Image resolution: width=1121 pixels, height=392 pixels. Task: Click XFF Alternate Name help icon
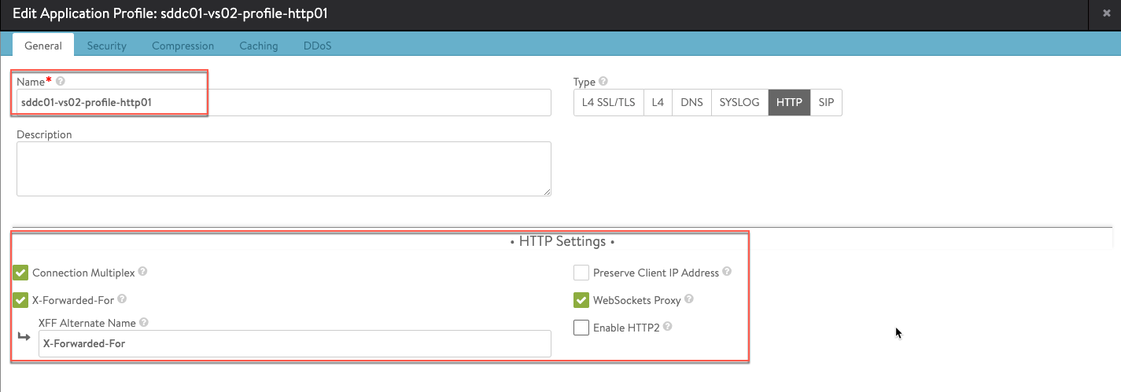click(x=144, y=322)
